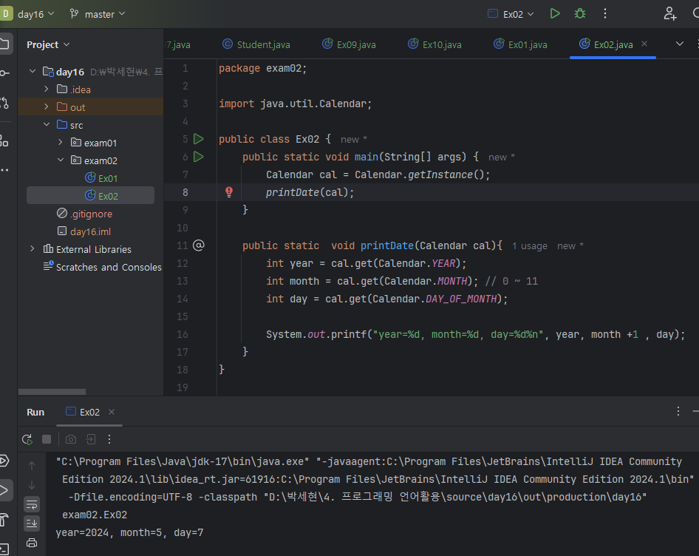Screen dimensions: 699x556
Task: Click the run gutter arrow beside main method
Action: [198, 157]
